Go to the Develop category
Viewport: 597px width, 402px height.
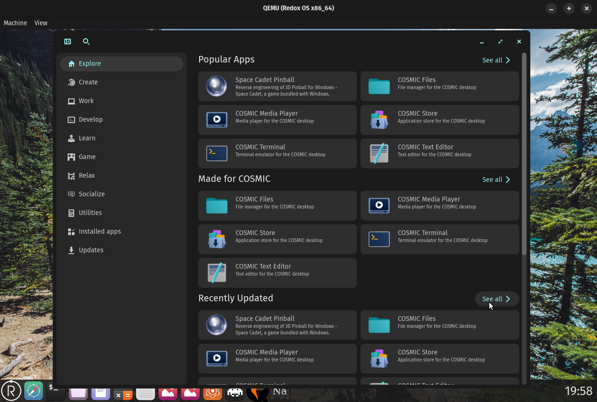(122, 120)
